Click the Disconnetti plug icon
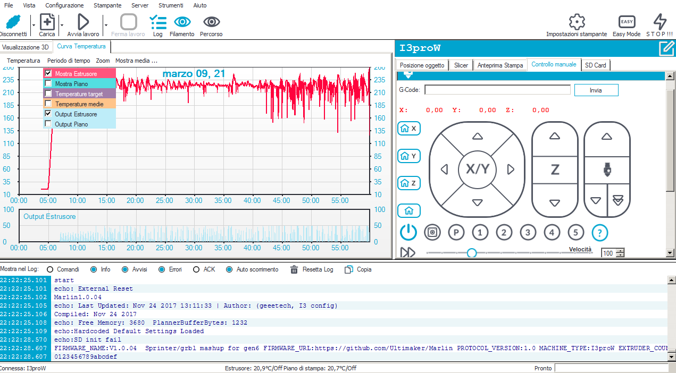This screenshot has height=373, width=676. (13, 22)
